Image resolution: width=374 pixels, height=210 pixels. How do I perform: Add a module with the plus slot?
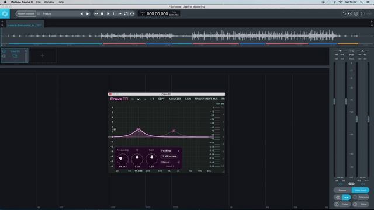click(x=43, y=56)
